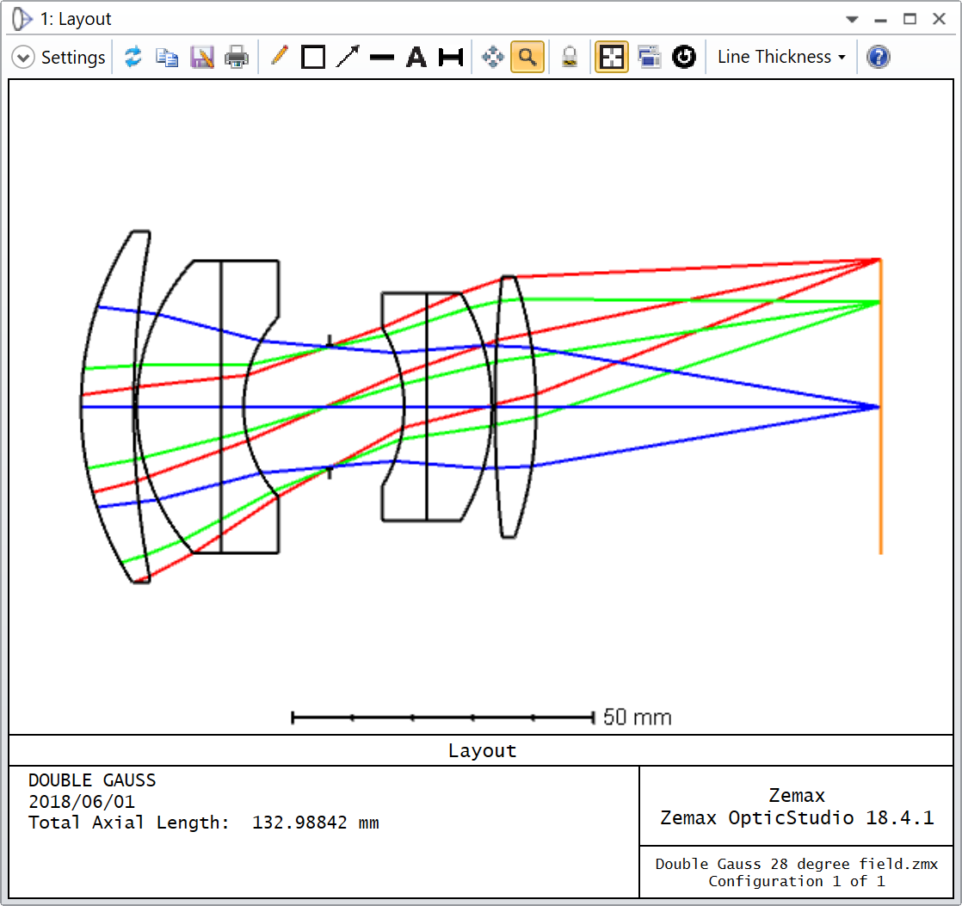
Task: Open the clone window icon
Action: tap(649, 57)
